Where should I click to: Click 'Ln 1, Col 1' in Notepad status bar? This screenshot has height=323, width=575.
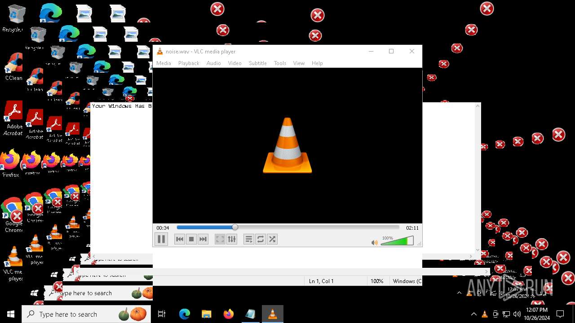pyautogui.click(x=321, y=281)
